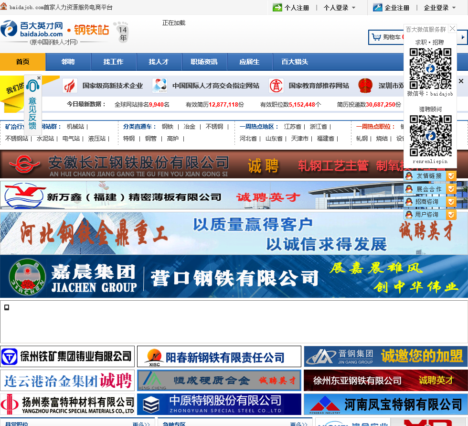Toggle the checkbox next to 用户咨询
The width and height of the screenshot is (468, 426).
click(451, 215)
